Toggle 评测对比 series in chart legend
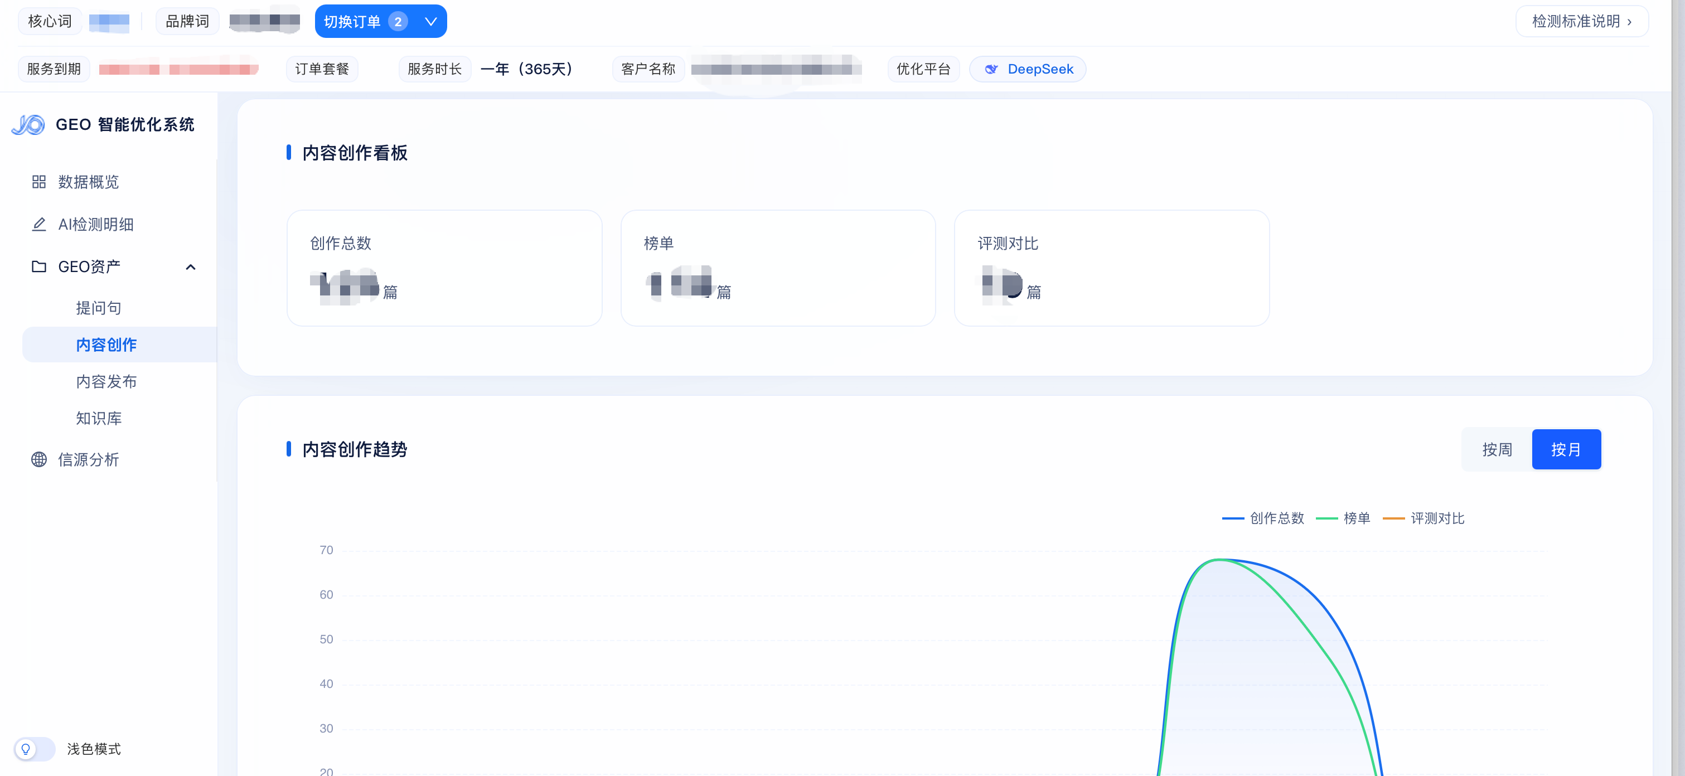1685x776 pixels. coord(1423,518)
